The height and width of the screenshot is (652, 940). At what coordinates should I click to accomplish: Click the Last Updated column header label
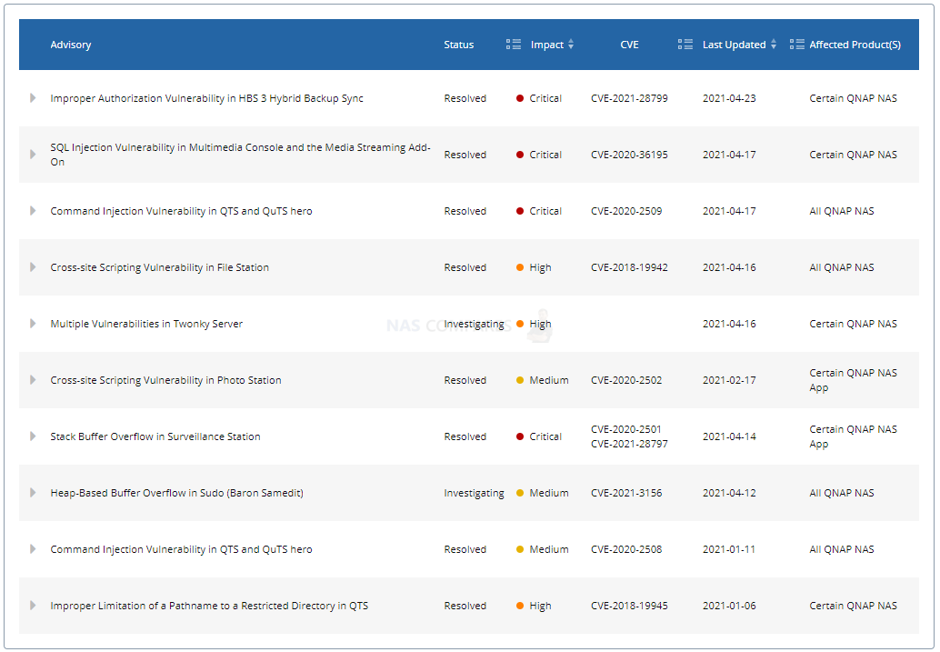[734, 45]
